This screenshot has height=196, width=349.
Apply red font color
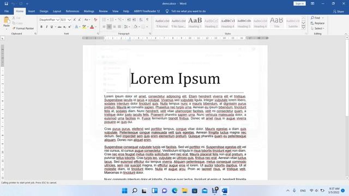[x=92, y=27]
